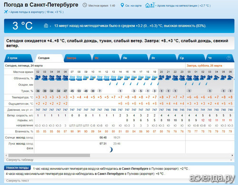Click Свернуть таблицу to collapse the table

tap(20, 160)
